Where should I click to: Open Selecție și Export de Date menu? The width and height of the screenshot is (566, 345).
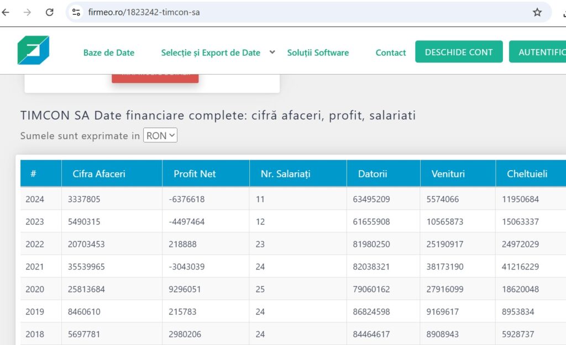211,53
